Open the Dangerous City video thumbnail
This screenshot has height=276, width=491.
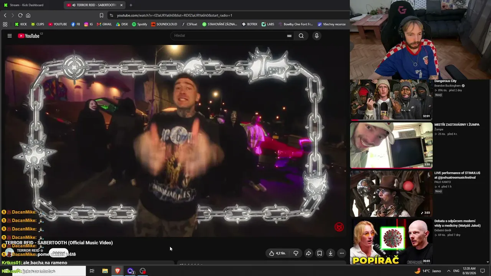coord(391,99)
